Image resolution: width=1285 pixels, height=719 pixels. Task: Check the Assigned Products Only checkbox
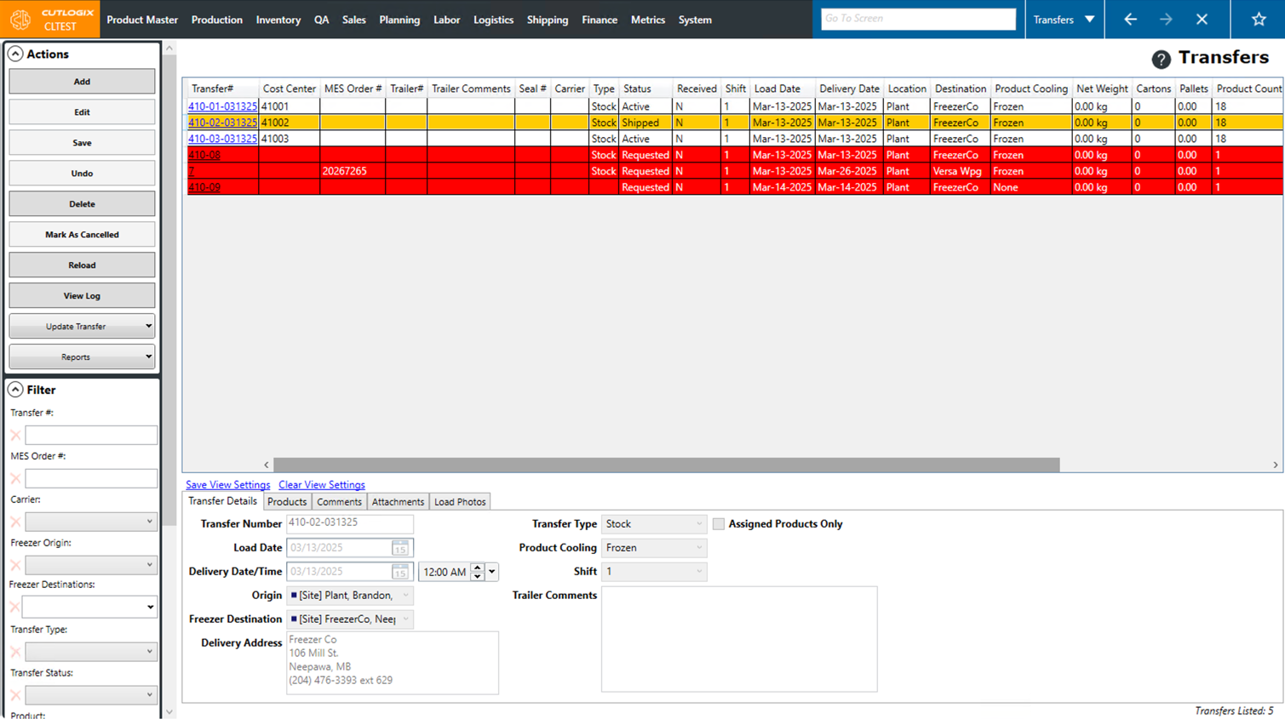[x=719, y=524]
